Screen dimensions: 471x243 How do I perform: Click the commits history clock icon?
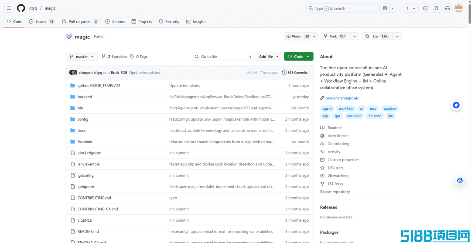(x=284, y=73)
